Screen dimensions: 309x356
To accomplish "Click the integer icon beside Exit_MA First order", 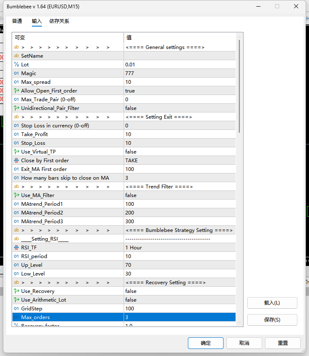I will pyautogui.click(x=16, y=169).
